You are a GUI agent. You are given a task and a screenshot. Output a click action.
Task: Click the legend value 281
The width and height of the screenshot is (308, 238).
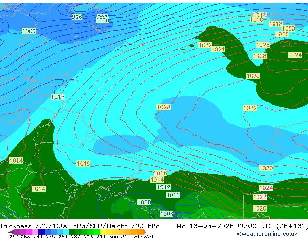tap(63, 236)
